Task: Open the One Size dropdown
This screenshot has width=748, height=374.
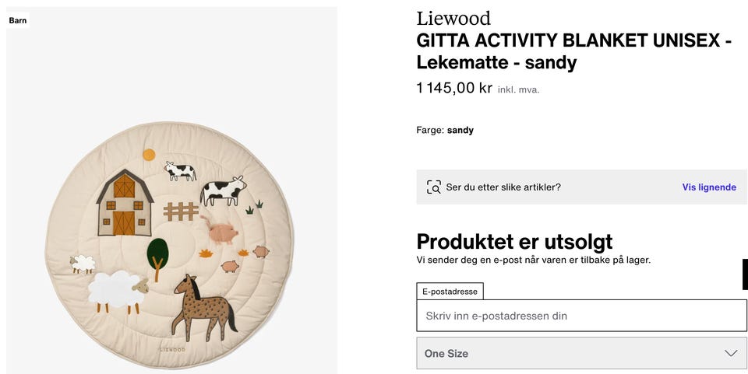Action: [581, 353]
